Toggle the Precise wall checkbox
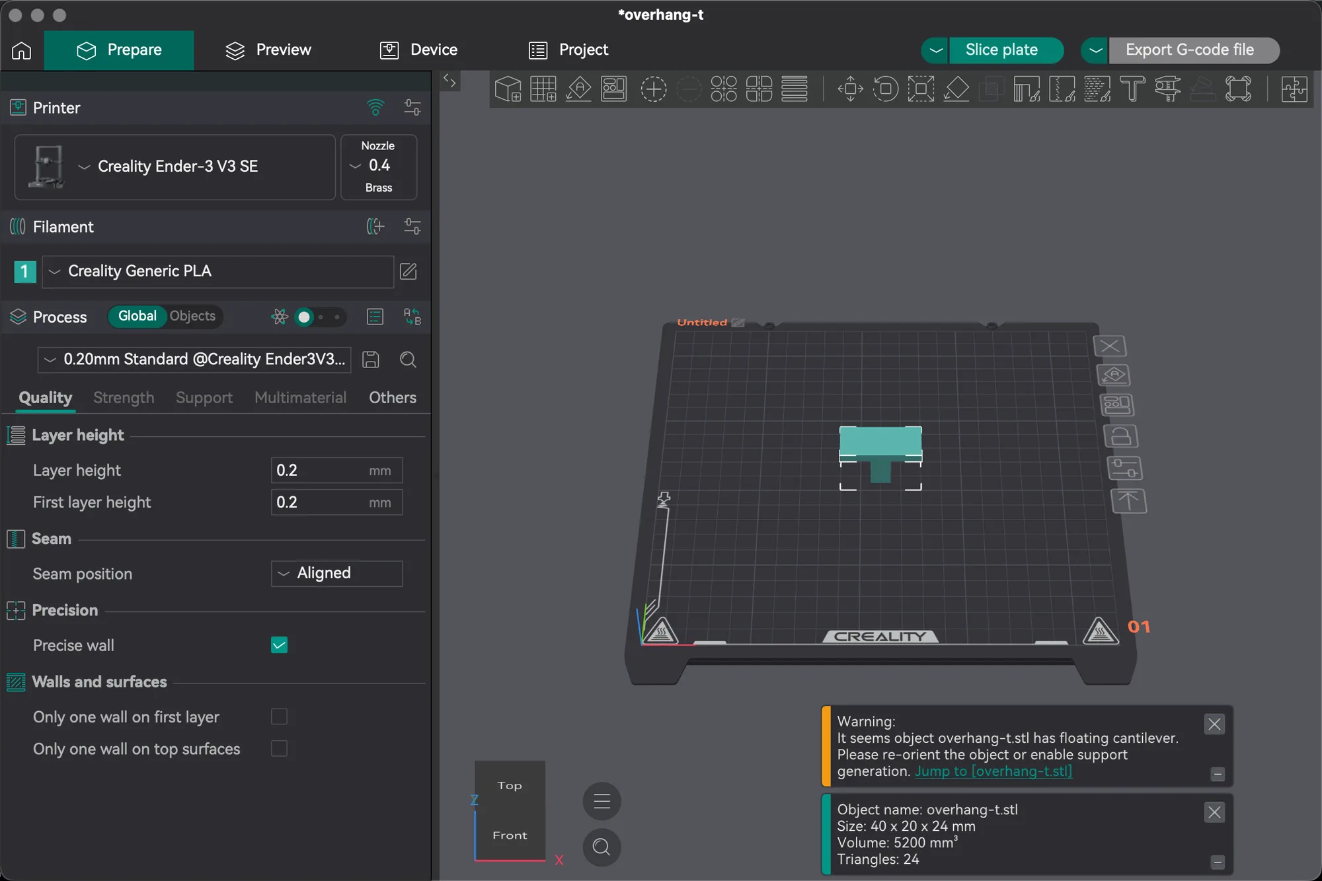 [x=279, y=645]
